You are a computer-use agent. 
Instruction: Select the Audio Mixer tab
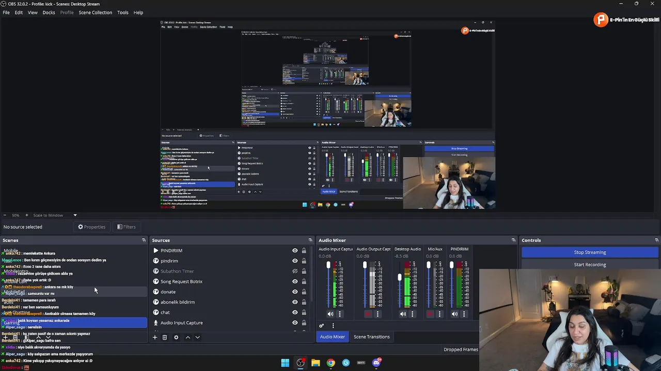[x=332, y=337]
